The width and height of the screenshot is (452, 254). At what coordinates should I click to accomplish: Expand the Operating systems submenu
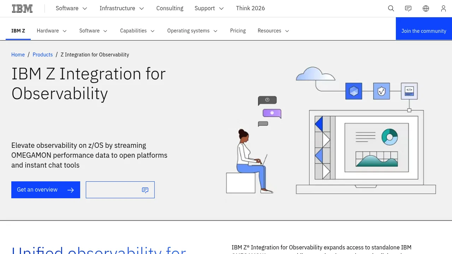(x=192, y=31)
